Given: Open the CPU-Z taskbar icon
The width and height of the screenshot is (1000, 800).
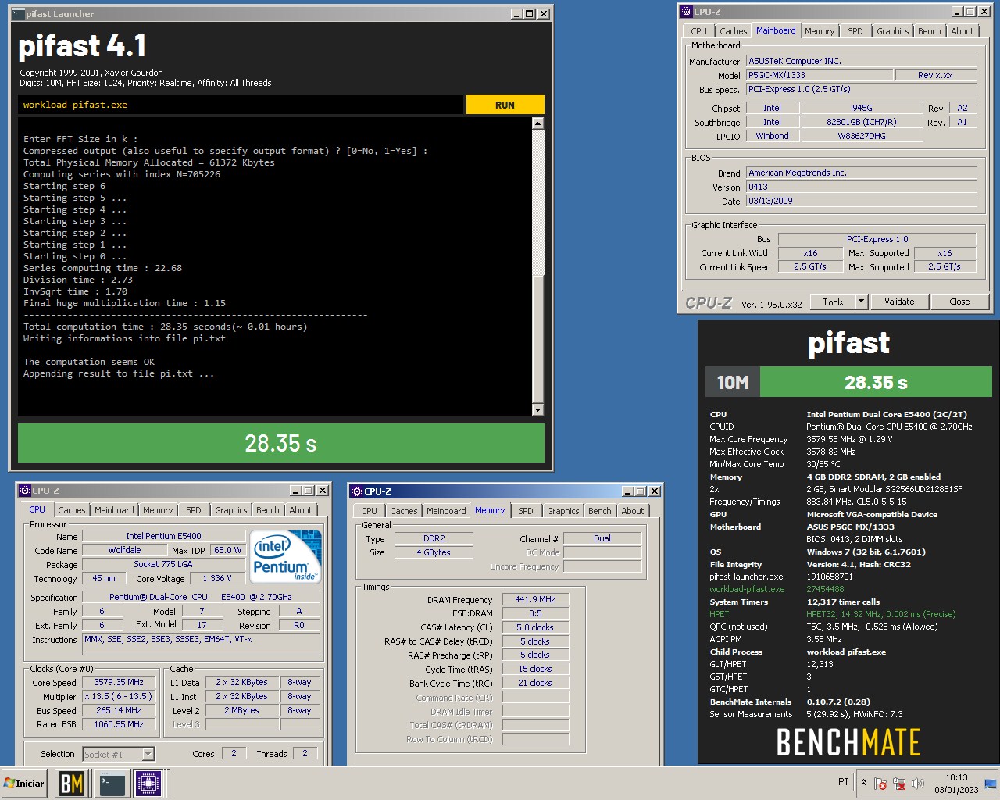Looking at the screenshot, I should 148,783.
